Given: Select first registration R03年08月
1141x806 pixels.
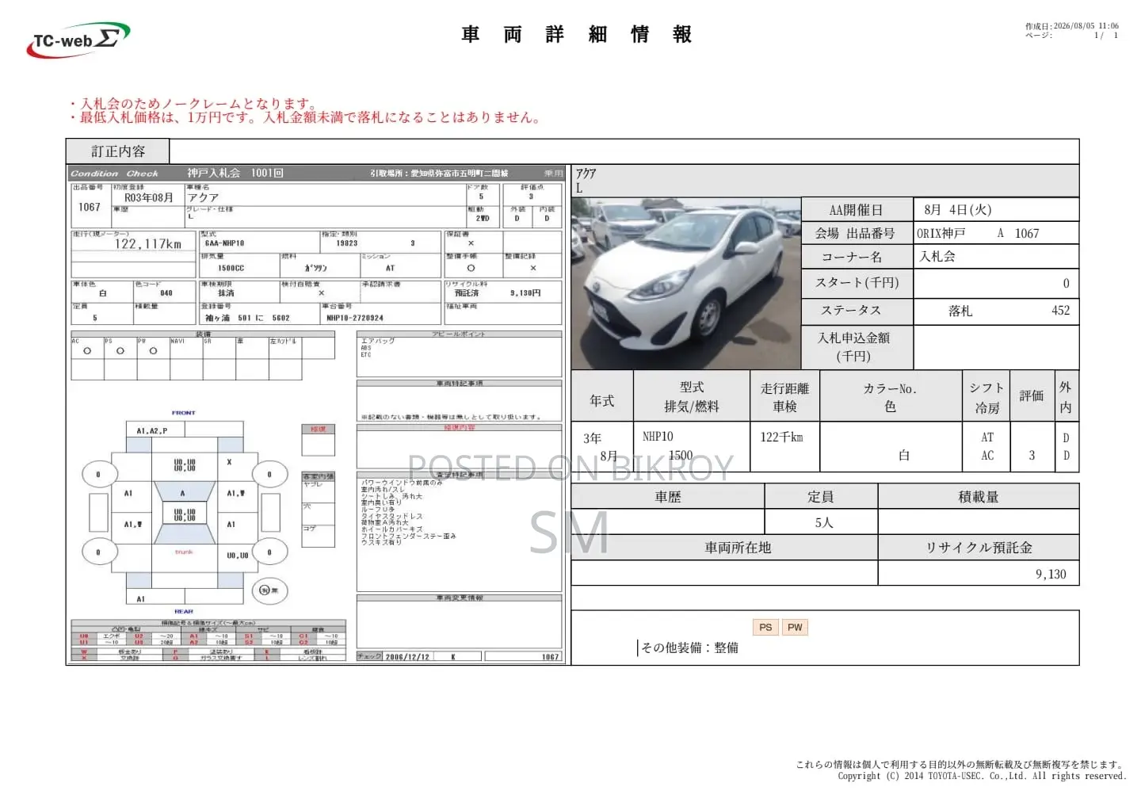Looking at the screenshot, I should click(x=149, y=197).
